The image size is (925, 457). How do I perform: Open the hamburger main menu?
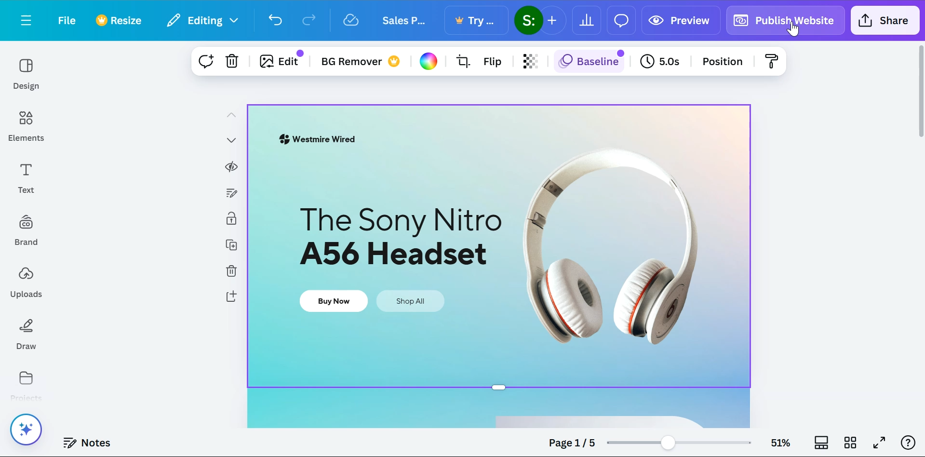[x=26, y=20]
